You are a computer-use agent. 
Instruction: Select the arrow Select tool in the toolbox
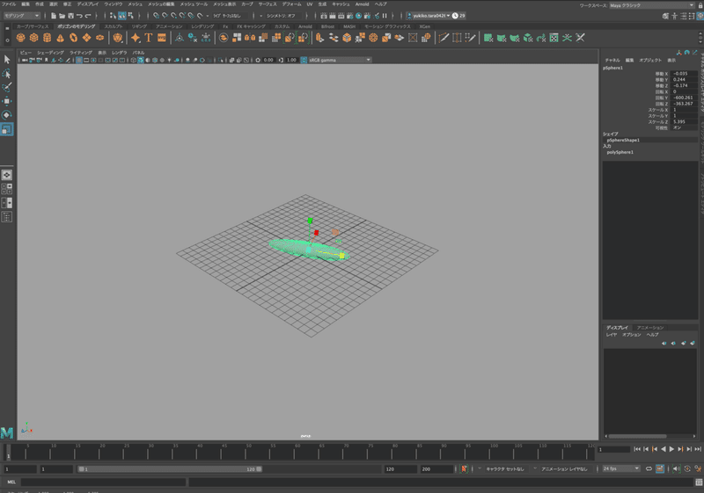coord(7,59)
